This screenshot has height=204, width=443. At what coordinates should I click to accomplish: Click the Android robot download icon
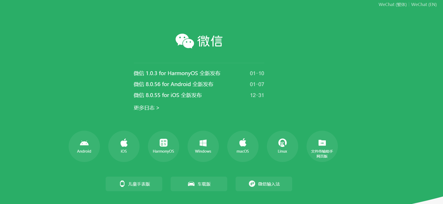pos(84,143)
